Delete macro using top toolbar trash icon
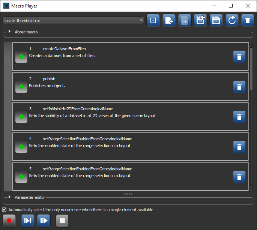Viewport: 257px width, 230px height. [247, 21]
